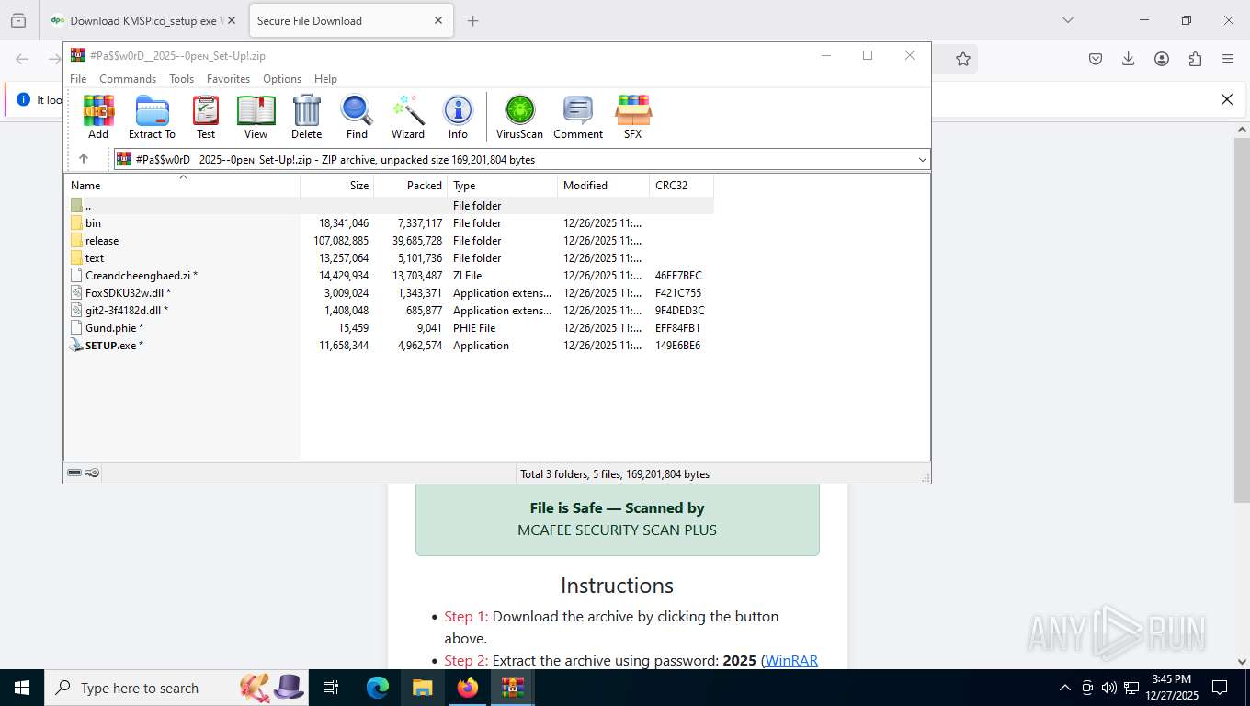
Task: Select the release folder icon
Action: (76, 241)
